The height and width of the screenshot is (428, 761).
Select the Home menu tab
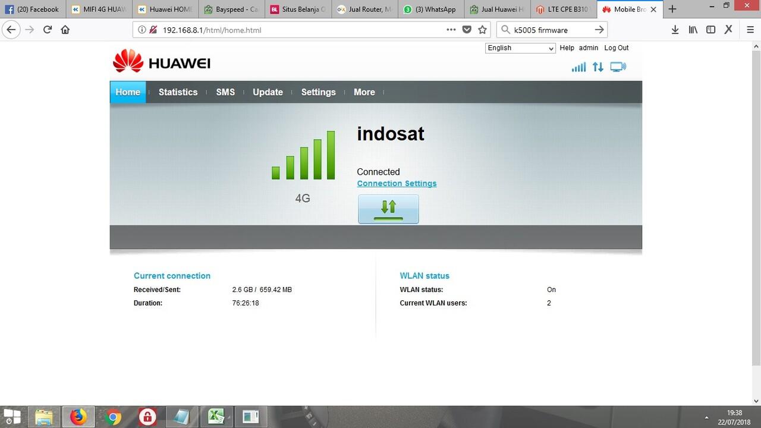coord(128,92)
